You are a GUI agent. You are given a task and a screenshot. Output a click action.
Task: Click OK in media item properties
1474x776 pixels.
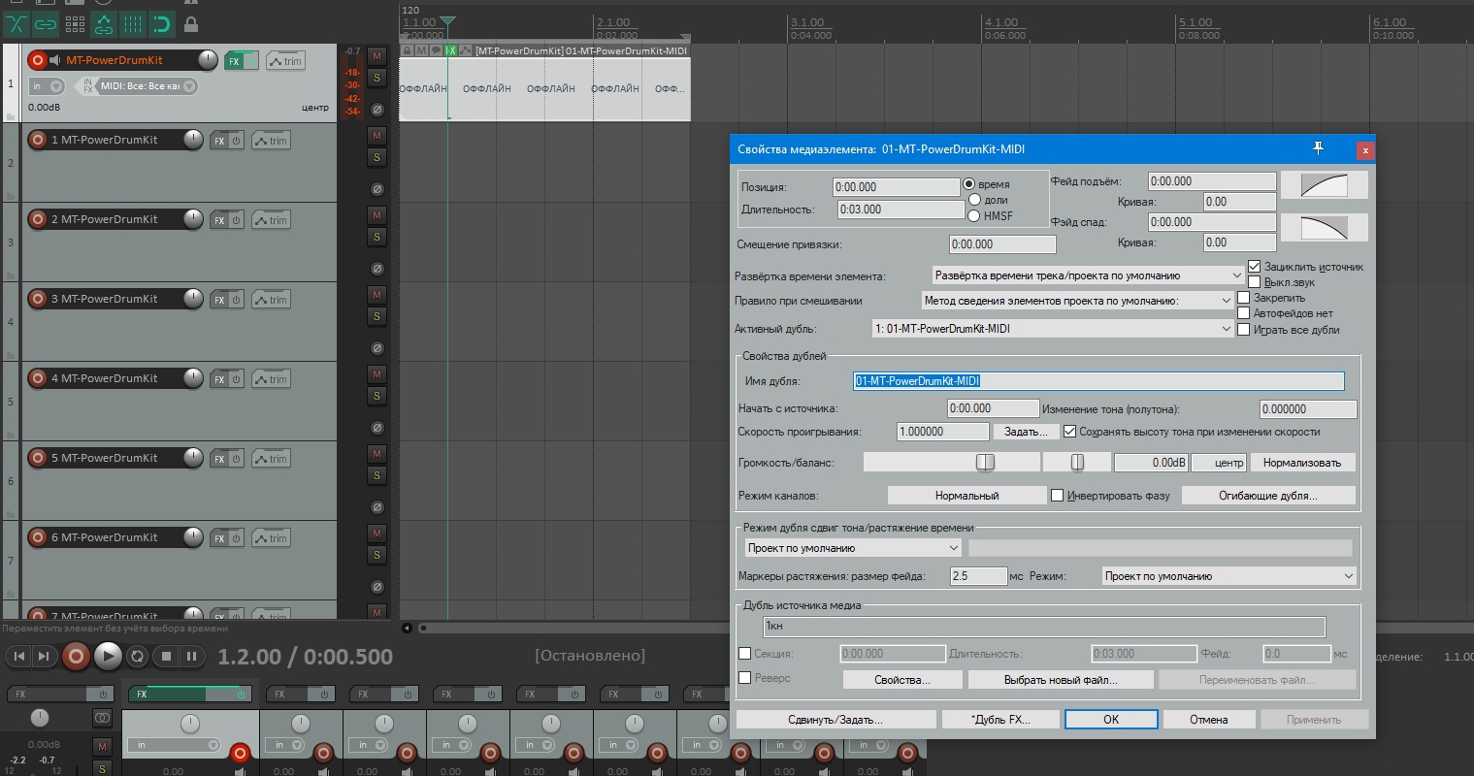(x=1111, y=720)
